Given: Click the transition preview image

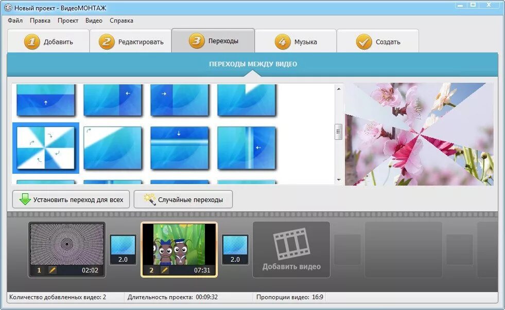Looking at the screenshot, I should (419, 134).
